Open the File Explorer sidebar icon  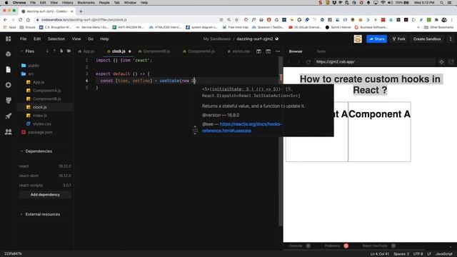8,69
